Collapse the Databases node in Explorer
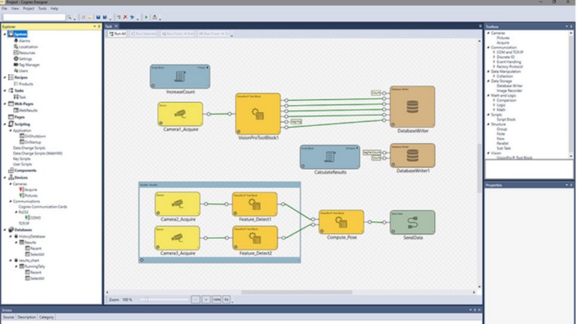 click(x=5, y=230)
